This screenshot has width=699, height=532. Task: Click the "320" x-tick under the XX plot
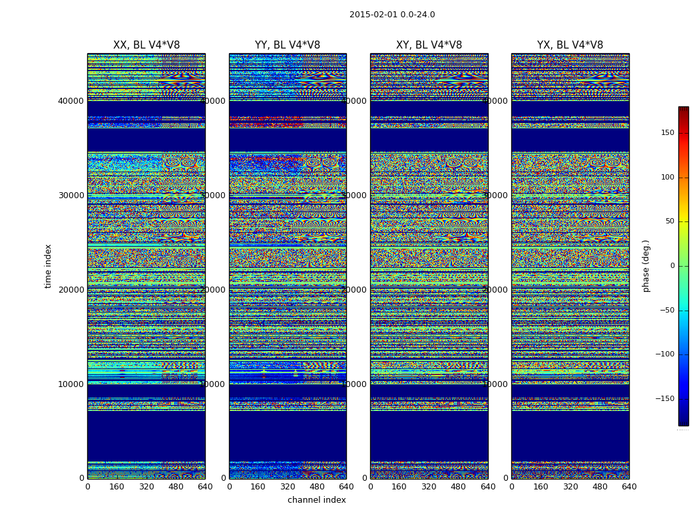click(x=146, y=487)
